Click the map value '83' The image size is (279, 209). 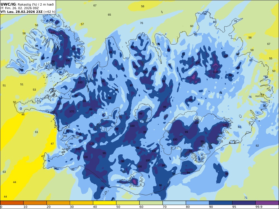[x=239, y=127]
